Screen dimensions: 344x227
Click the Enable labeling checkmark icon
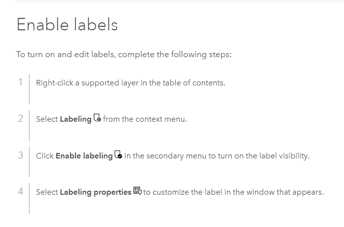[118, 155]
